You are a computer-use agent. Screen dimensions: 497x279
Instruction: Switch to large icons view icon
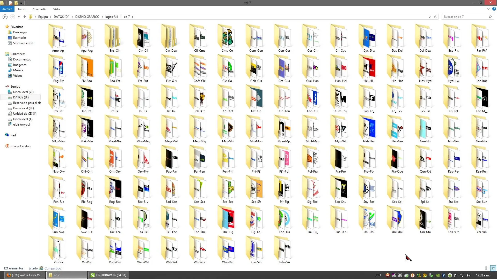click(x=493, y=268)
